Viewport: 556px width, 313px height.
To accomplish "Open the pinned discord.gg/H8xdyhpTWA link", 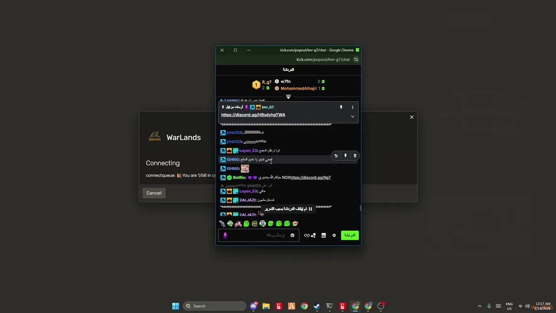I will pyautogui.click(x=253, y=115).
